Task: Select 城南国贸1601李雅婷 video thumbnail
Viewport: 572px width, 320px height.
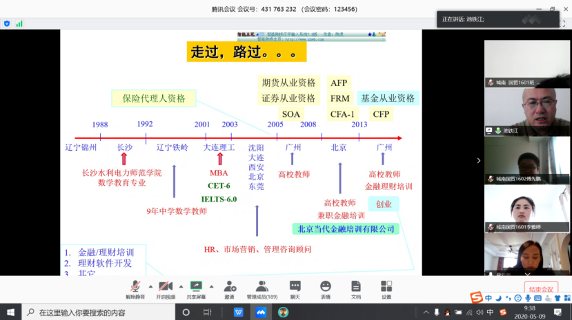Action: 527,206
